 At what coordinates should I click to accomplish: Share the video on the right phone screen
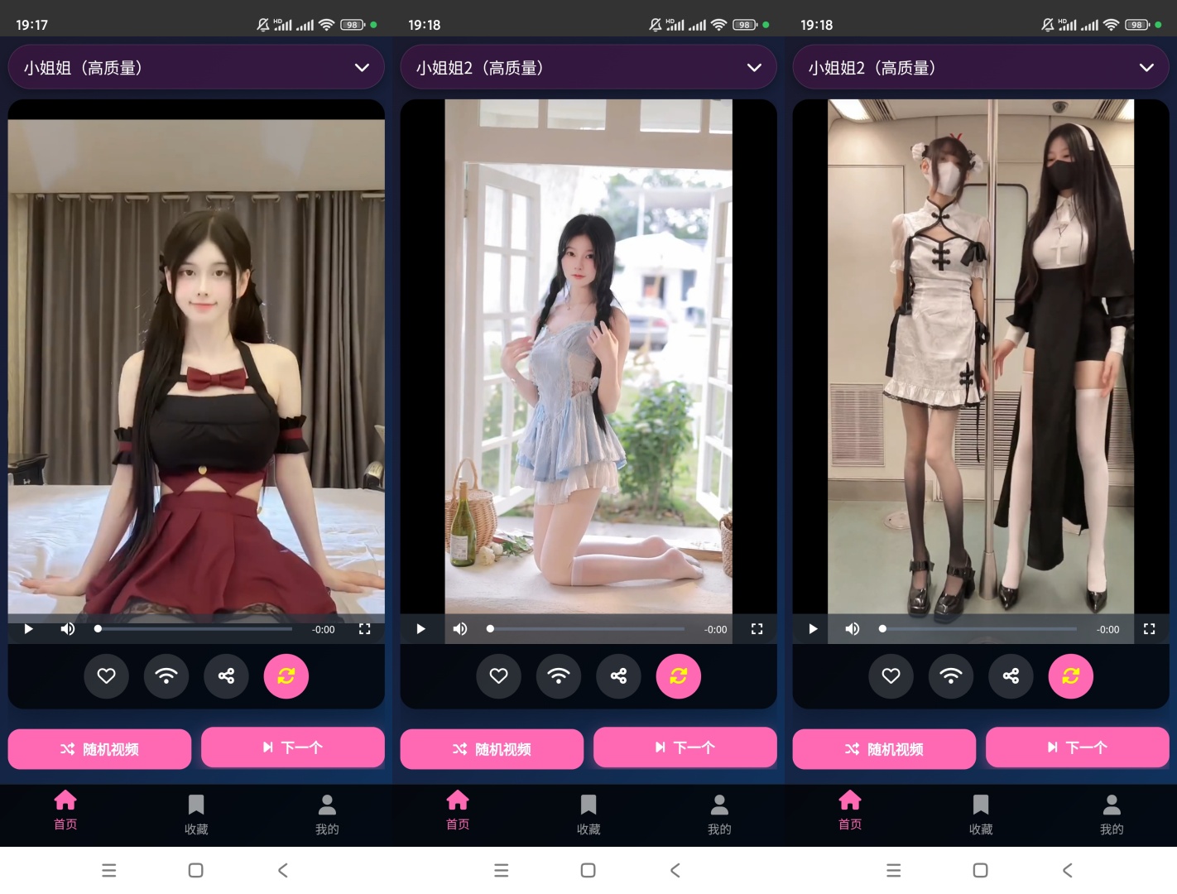pyautogui.click(x=1011, y=676)
